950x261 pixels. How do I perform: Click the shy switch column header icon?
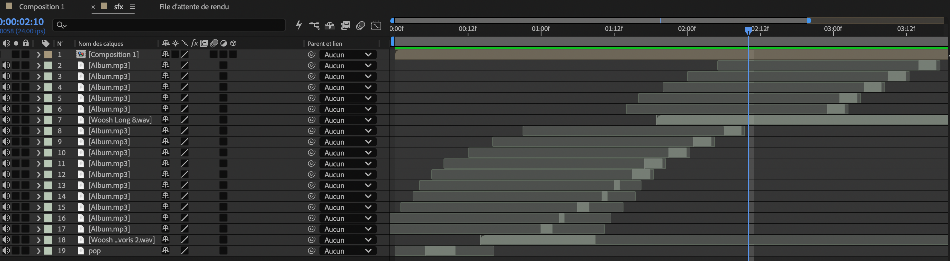tap(166, 43)
